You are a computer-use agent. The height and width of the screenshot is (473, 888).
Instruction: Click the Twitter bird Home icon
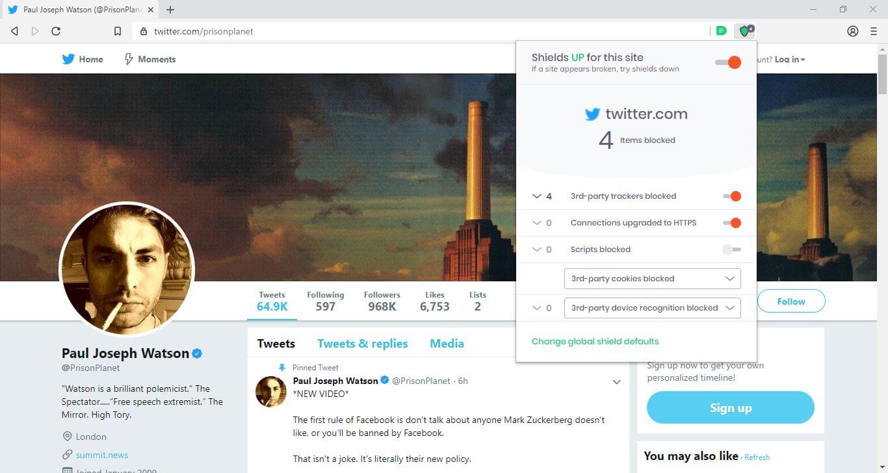pyautogui.click(x=68, y=59)
